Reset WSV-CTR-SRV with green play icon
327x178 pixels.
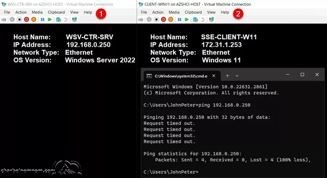[x=50, y=20]
